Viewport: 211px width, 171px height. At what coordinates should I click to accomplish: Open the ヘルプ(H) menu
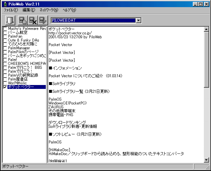(x=69, y=10)
